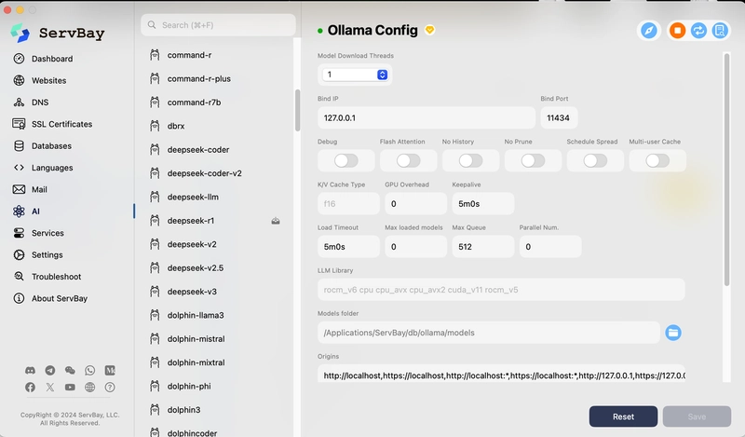Click the Reset button
This screenshot has width=745, height=437.
623,417
